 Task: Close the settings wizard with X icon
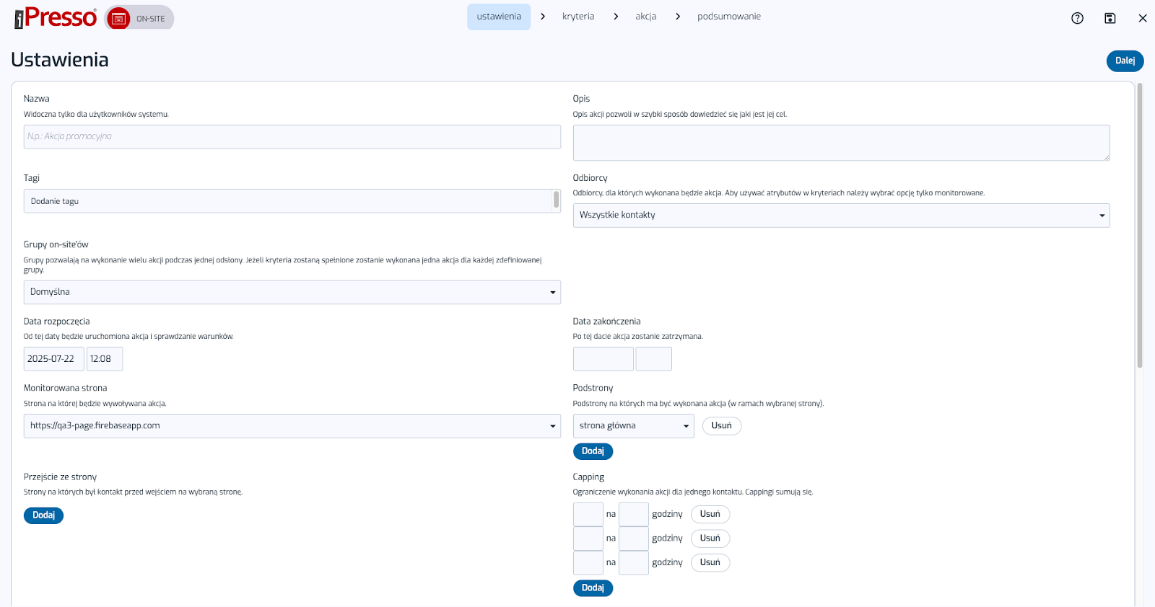(x=1143, y=18)
